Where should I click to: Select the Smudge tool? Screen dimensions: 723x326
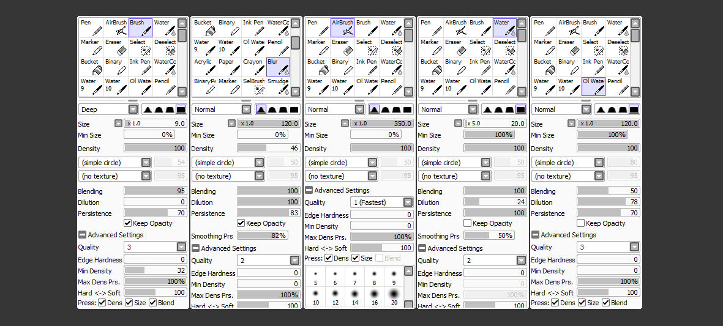point(278,86)
